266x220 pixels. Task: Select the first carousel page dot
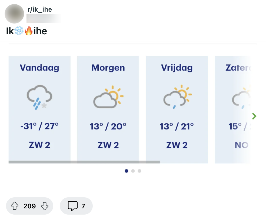(127, 171)
